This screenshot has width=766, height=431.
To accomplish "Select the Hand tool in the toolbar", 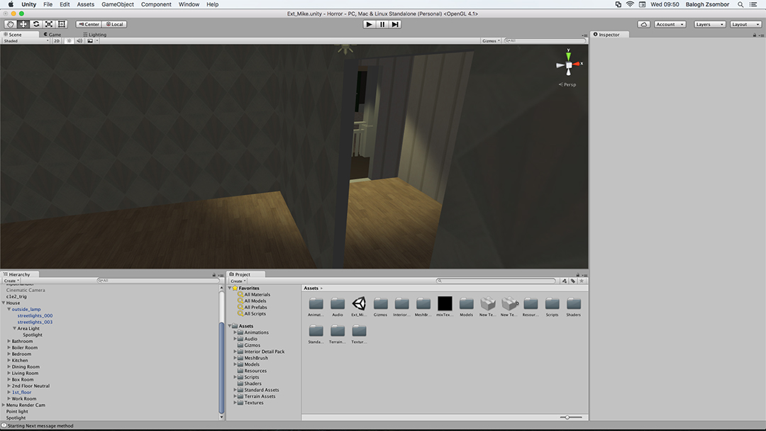I will [10, 24].
